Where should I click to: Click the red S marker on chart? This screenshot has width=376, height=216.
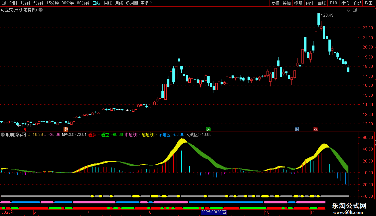[x=25, y=130]
